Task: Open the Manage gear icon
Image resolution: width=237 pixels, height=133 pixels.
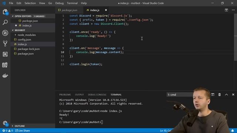Action: pyautogui.click(x=5, y=123)
